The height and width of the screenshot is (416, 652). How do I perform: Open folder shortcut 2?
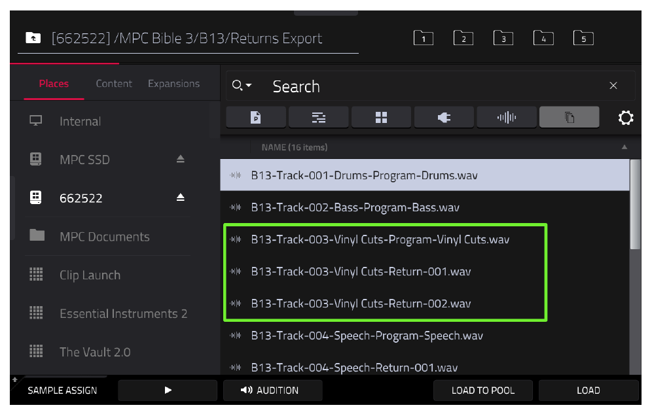click(x=463, y=38)
